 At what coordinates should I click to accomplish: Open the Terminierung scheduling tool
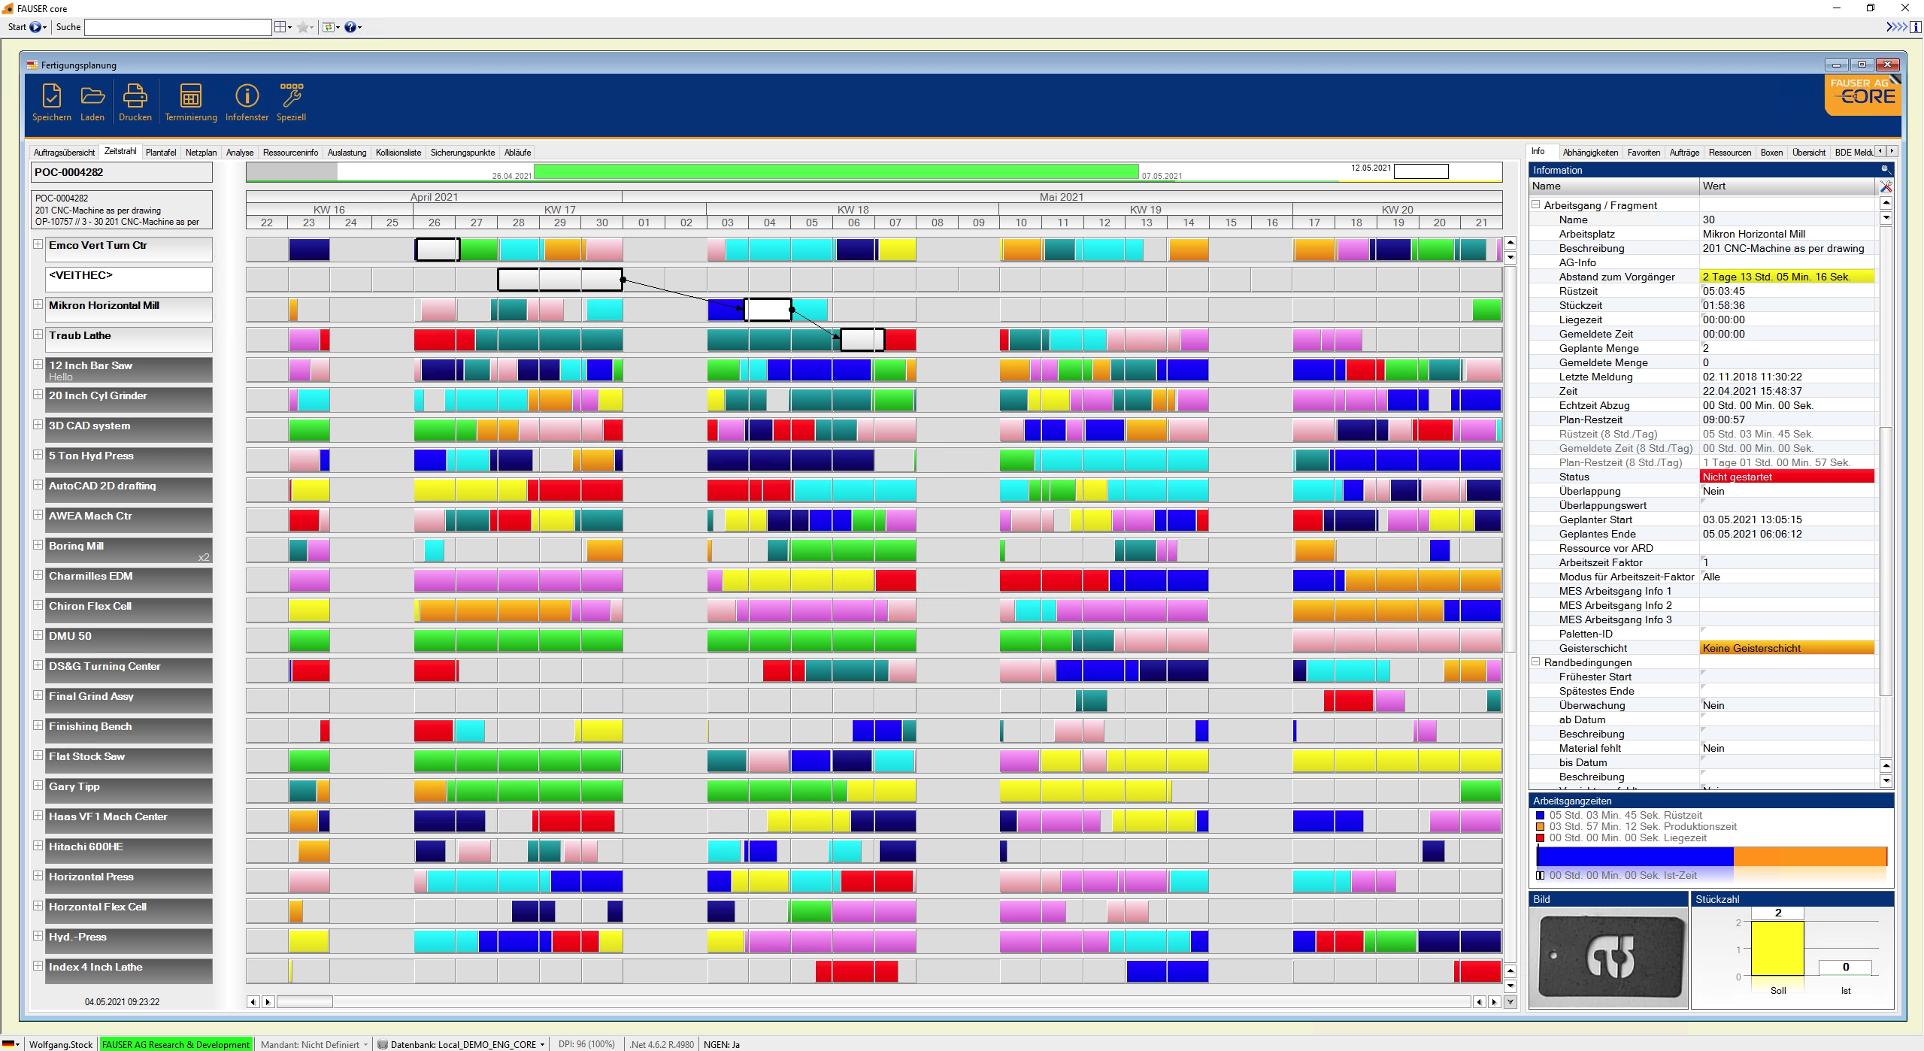click(x=190, y=96)
